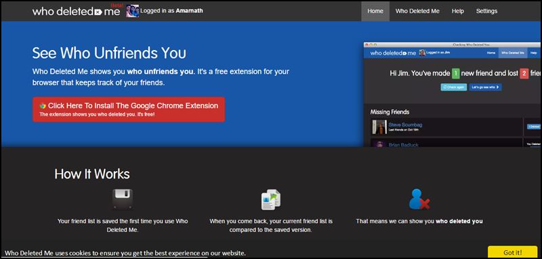This screenshot has width=542, height=259.
Task: Click the Missing Friends heading in preview
Action: pos(390,112)
